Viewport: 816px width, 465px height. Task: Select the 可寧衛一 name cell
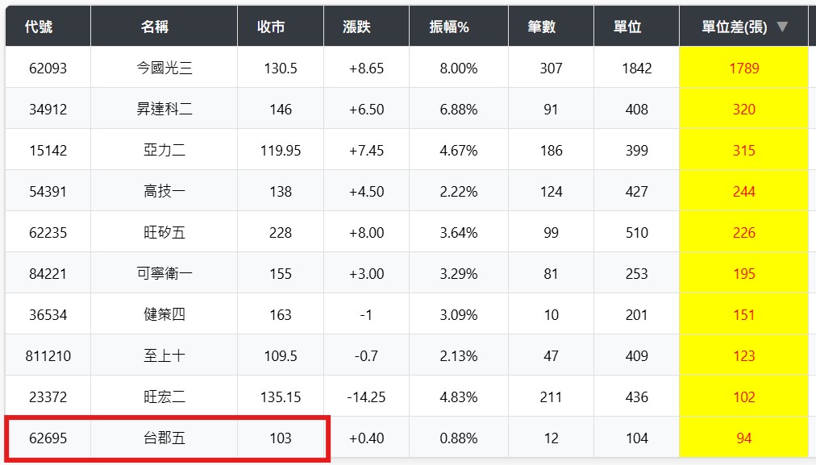[164, 274]
